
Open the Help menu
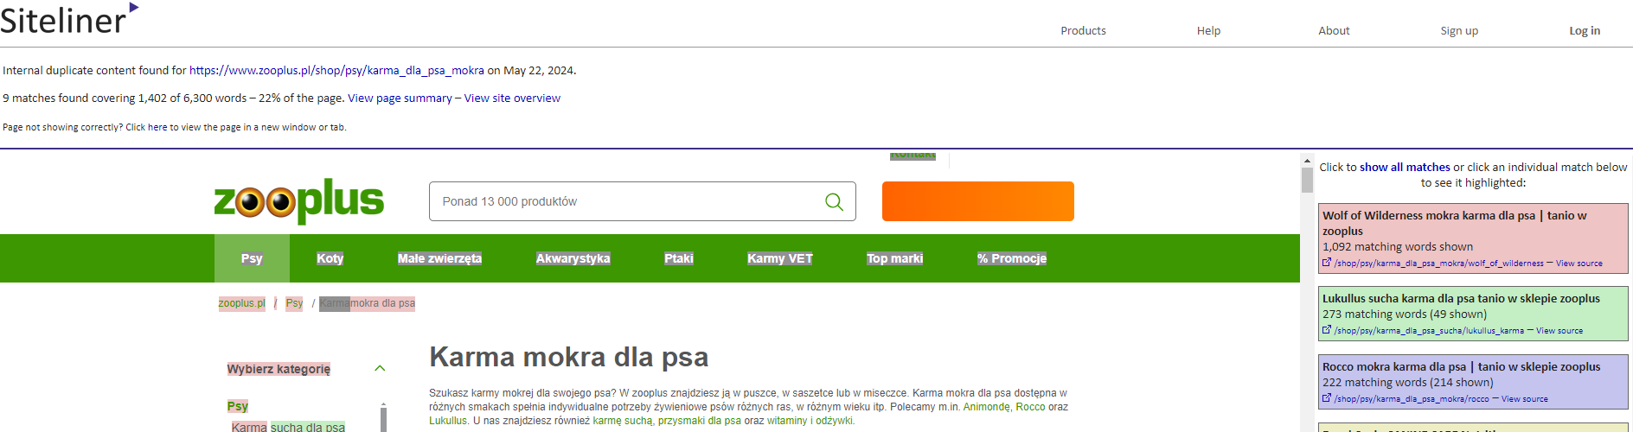(x=1208, y=30)
